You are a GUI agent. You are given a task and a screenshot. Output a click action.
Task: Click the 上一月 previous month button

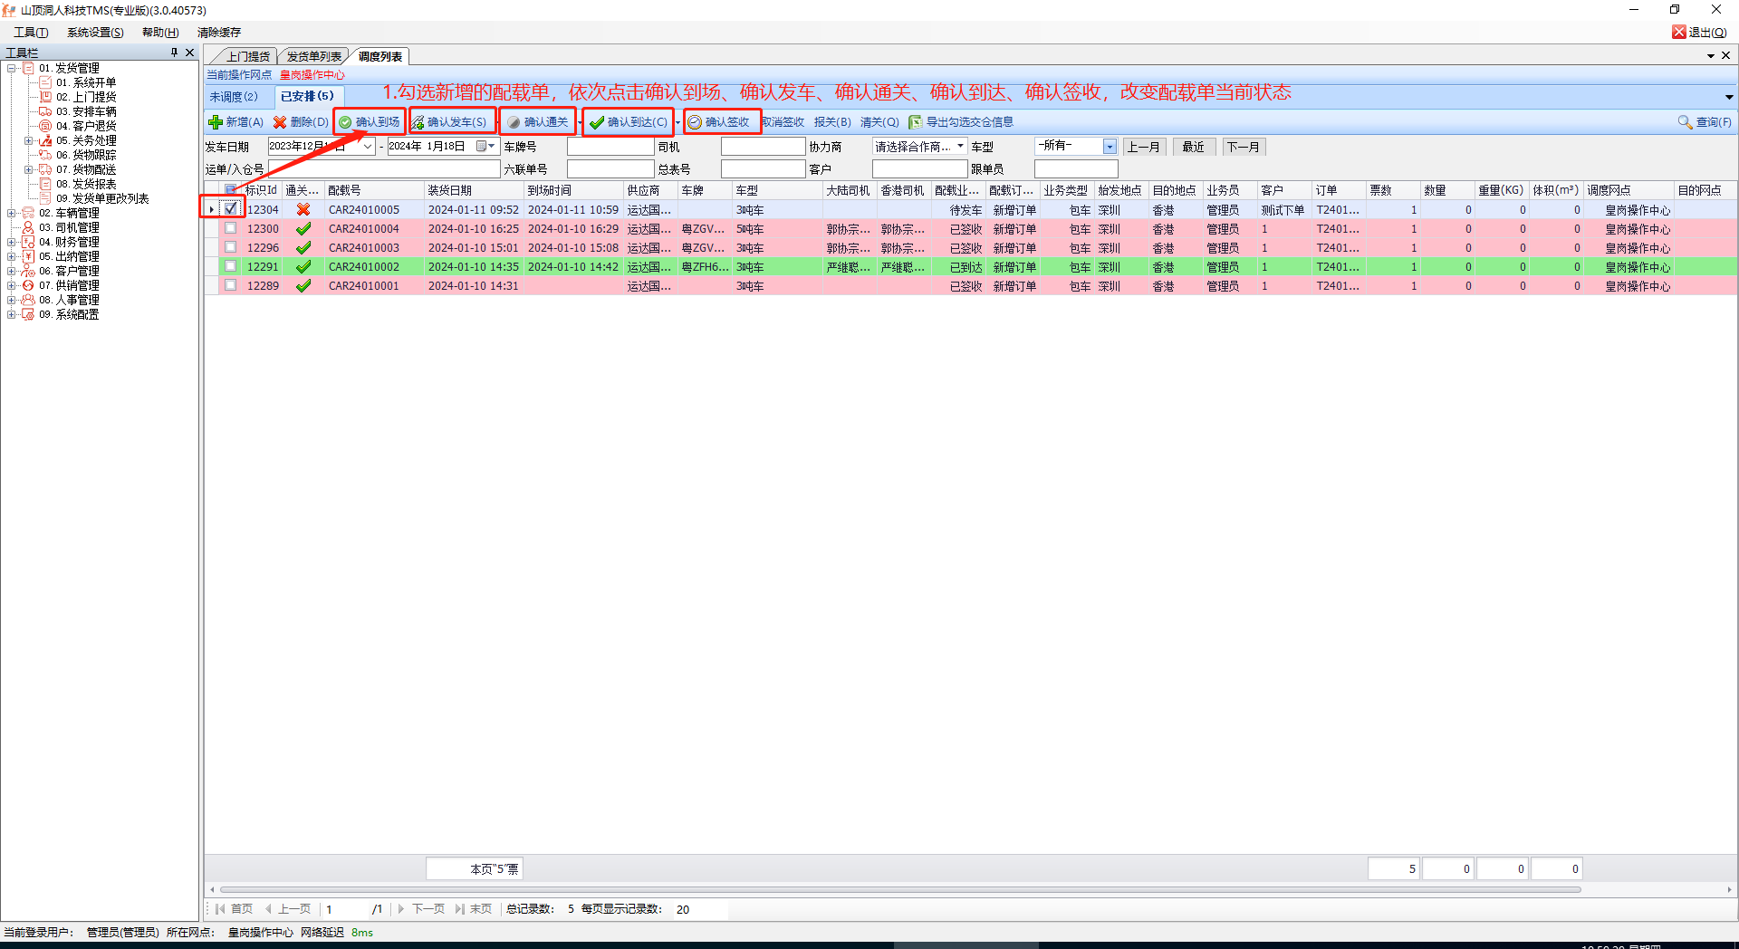(x=1143, y=147)
